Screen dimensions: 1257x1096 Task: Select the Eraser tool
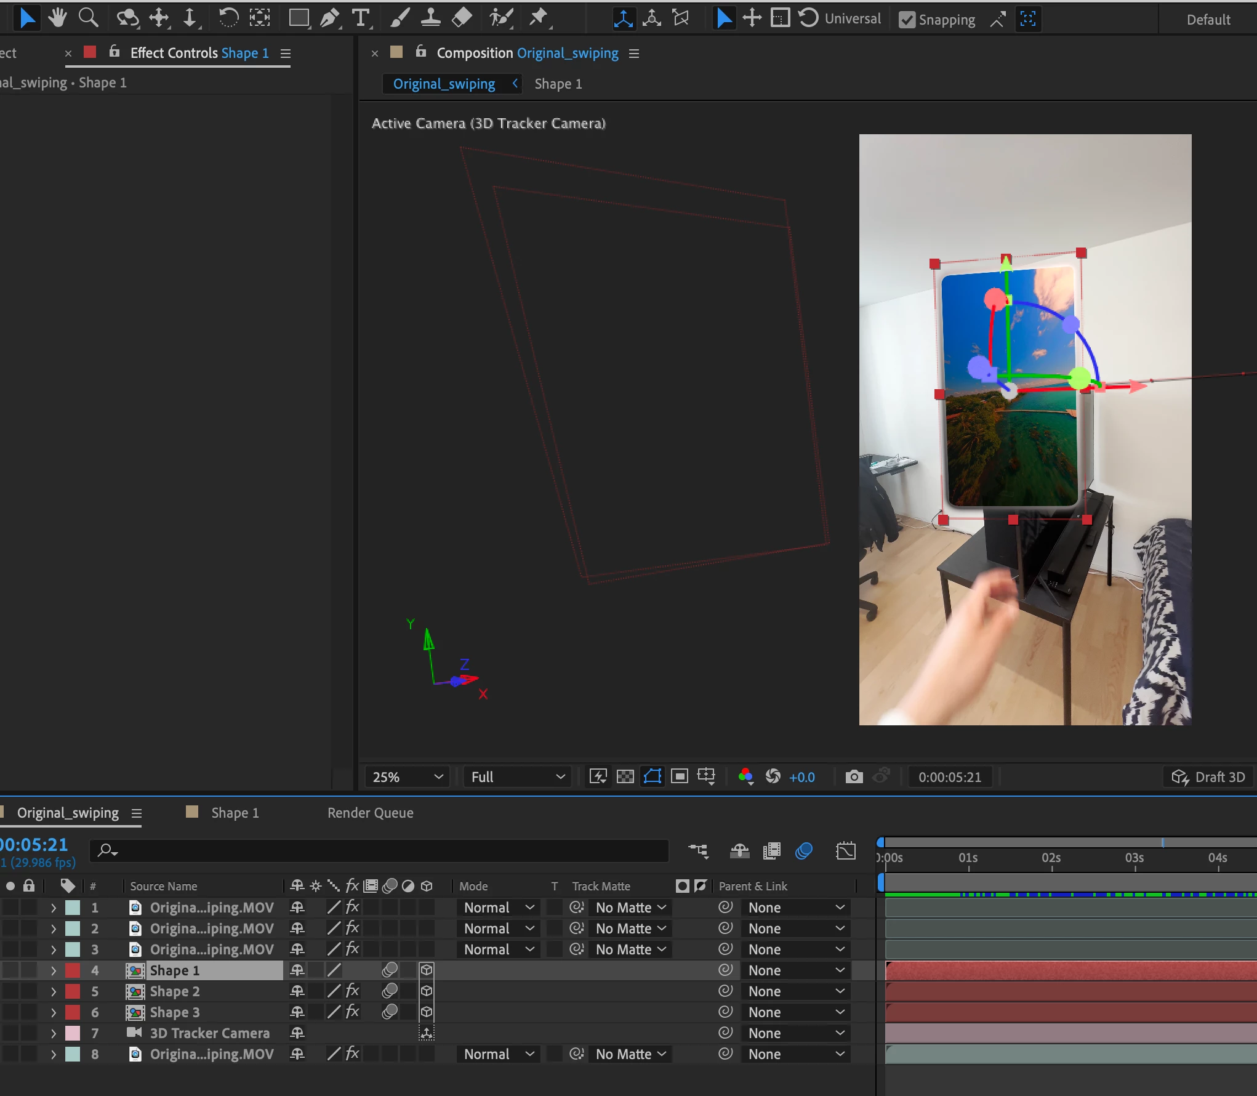pos(462,18)
